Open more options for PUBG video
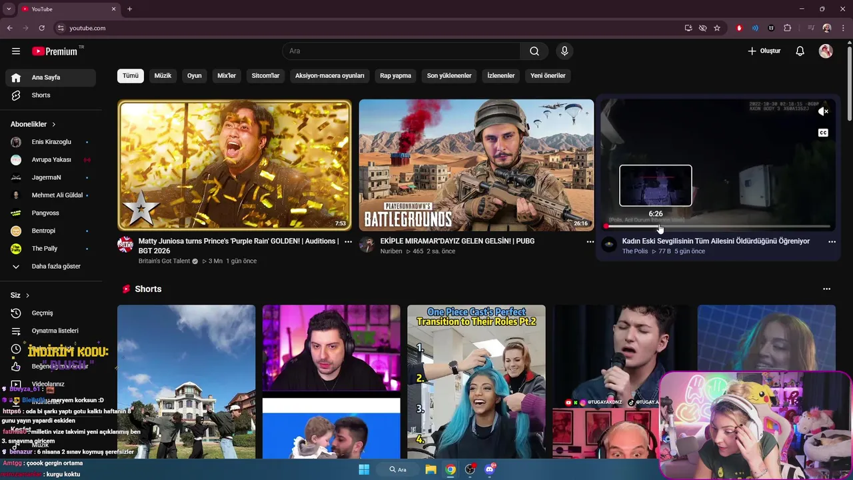 [x=590, y=242]
